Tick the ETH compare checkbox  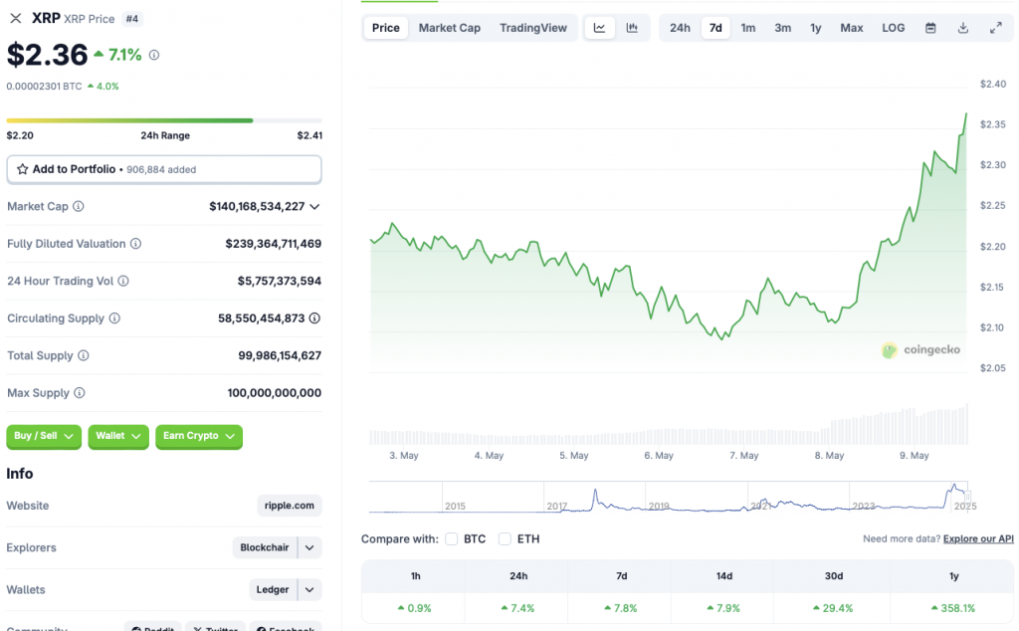tap(505, 538)
